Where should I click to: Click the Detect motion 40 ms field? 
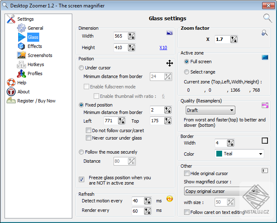point(138,201)
